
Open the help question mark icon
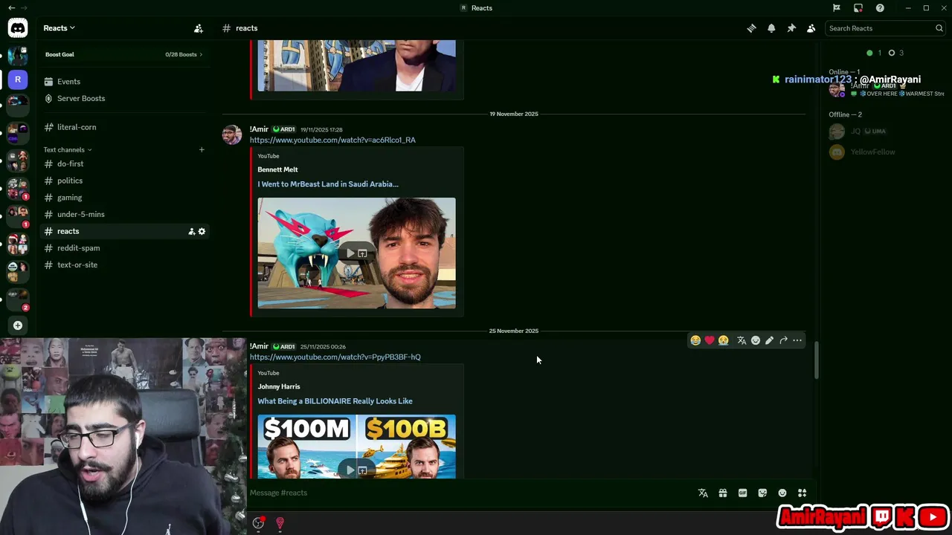(880, 7)
